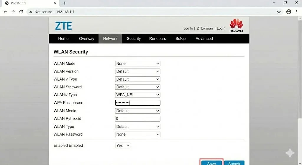
Task: Change the Enabled Yes dropdown
Action: pyautogui.click(x=122, y=146)
